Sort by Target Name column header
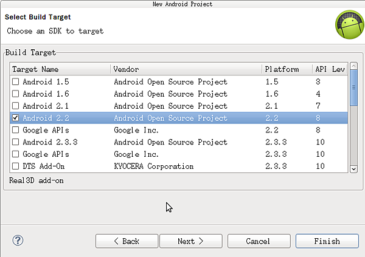Viewport: 365px width, 257px height. pyautogui.click(x=60, y=69)
